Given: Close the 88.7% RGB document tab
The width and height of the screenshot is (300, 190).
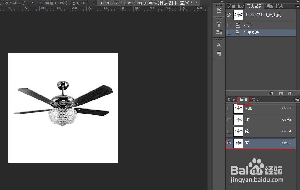Looking at the screenshot, I should click(x=33, y=3).
